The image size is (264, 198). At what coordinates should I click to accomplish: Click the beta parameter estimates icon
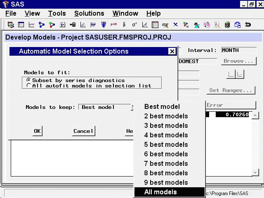coord(124,25)
